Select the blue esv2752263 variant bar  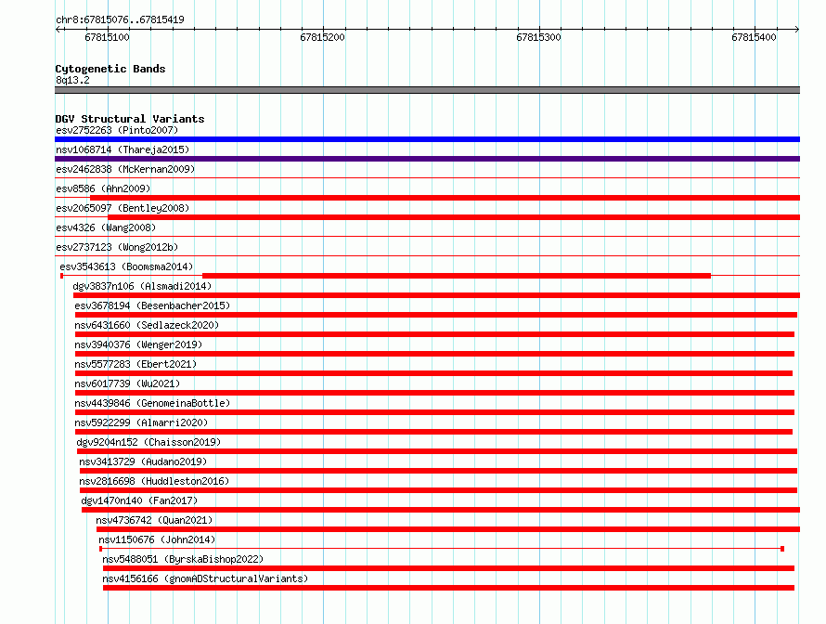[x=427, y=139]
